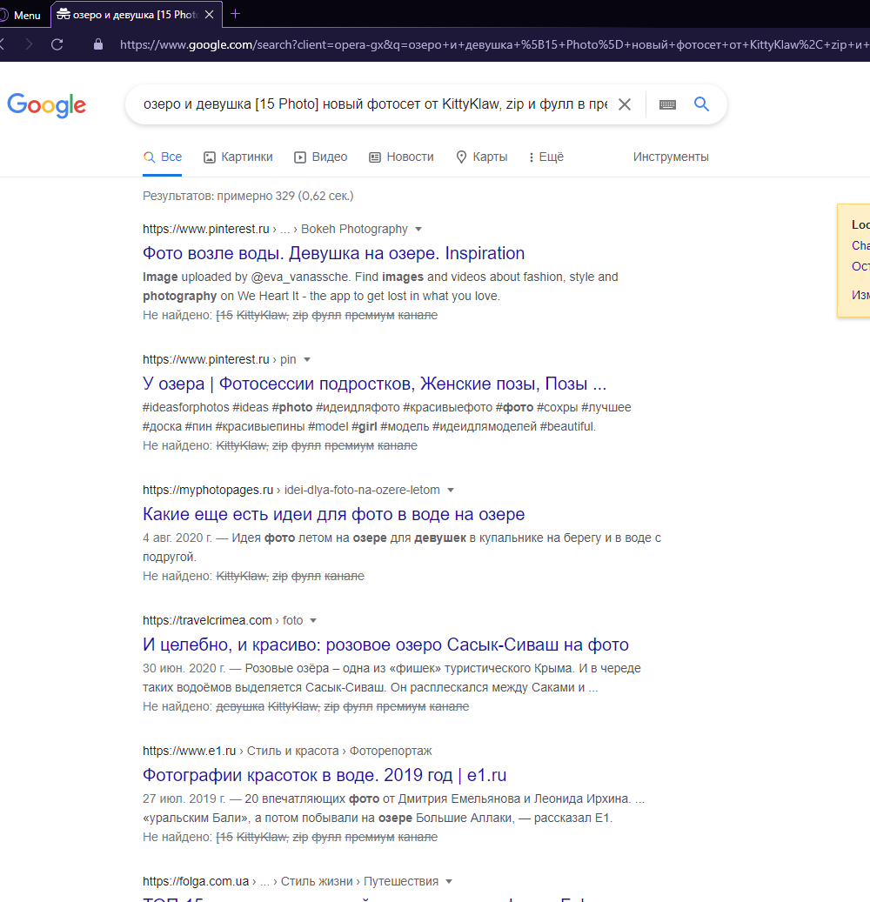Reload the current page

(x=57, y=44)
